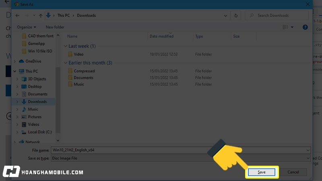Click navigation pane scroll down arrow
The height and width of the screenshot is (181, 322).
pos(58,140)
